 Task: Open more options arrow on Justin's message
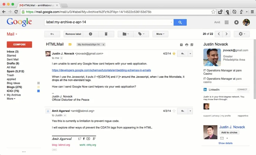click(x=190, y=54)
